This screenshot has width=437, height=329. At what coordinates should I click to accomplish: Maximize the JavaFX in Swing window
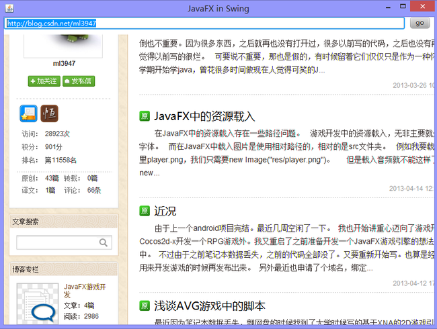403,7
